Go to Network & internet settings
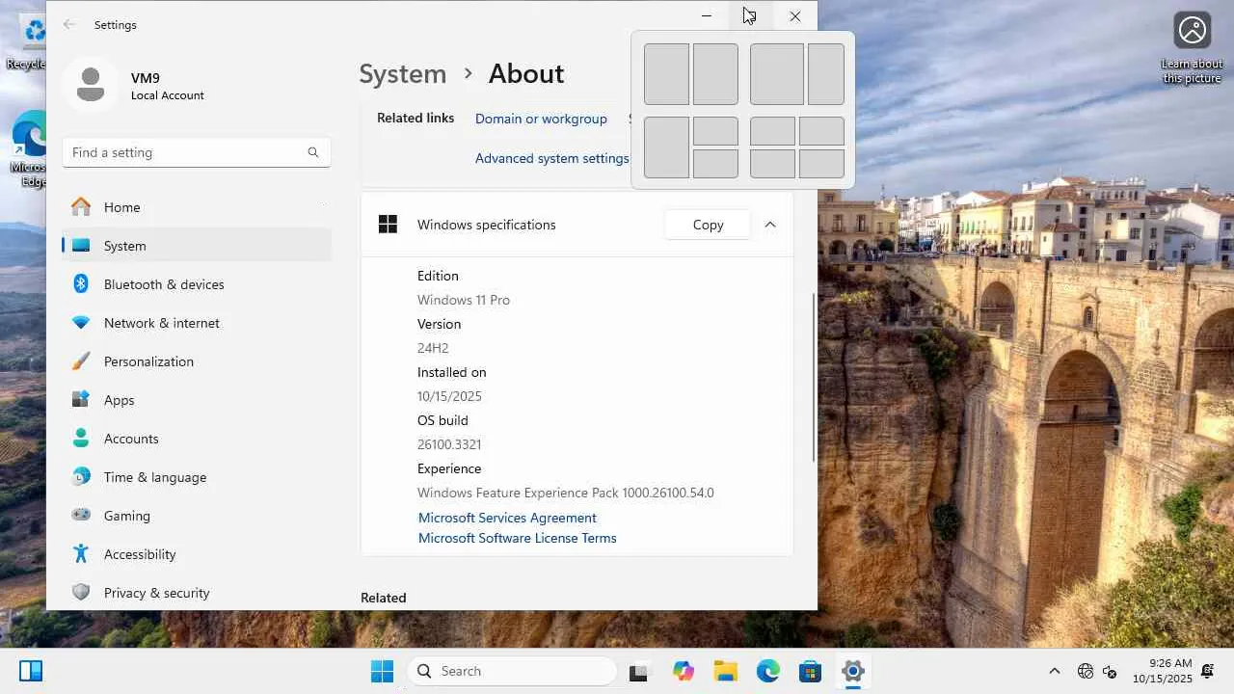Screen dimensions: 1234x694 [x=197, y=323]
